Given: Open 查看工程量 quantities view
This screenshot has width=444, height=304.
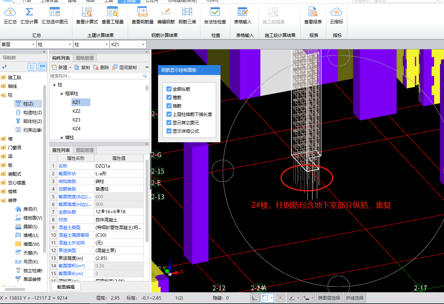Looking at the screenshot, I should coord(113,16).
